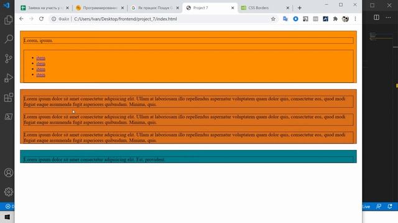Click the blue circular extension icon
This screenshot has width=398, height=223.
click(x=295, y=19)
